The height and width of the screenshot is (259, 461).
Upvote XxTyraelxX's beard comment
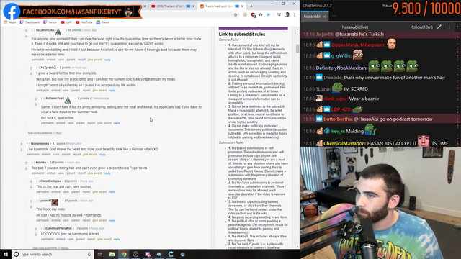pyautogui.click(x=31, y=68)
